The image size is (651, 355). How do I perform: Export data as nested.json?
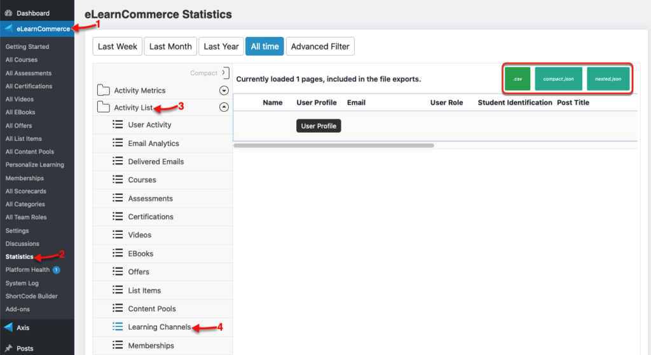coord(608,79)
